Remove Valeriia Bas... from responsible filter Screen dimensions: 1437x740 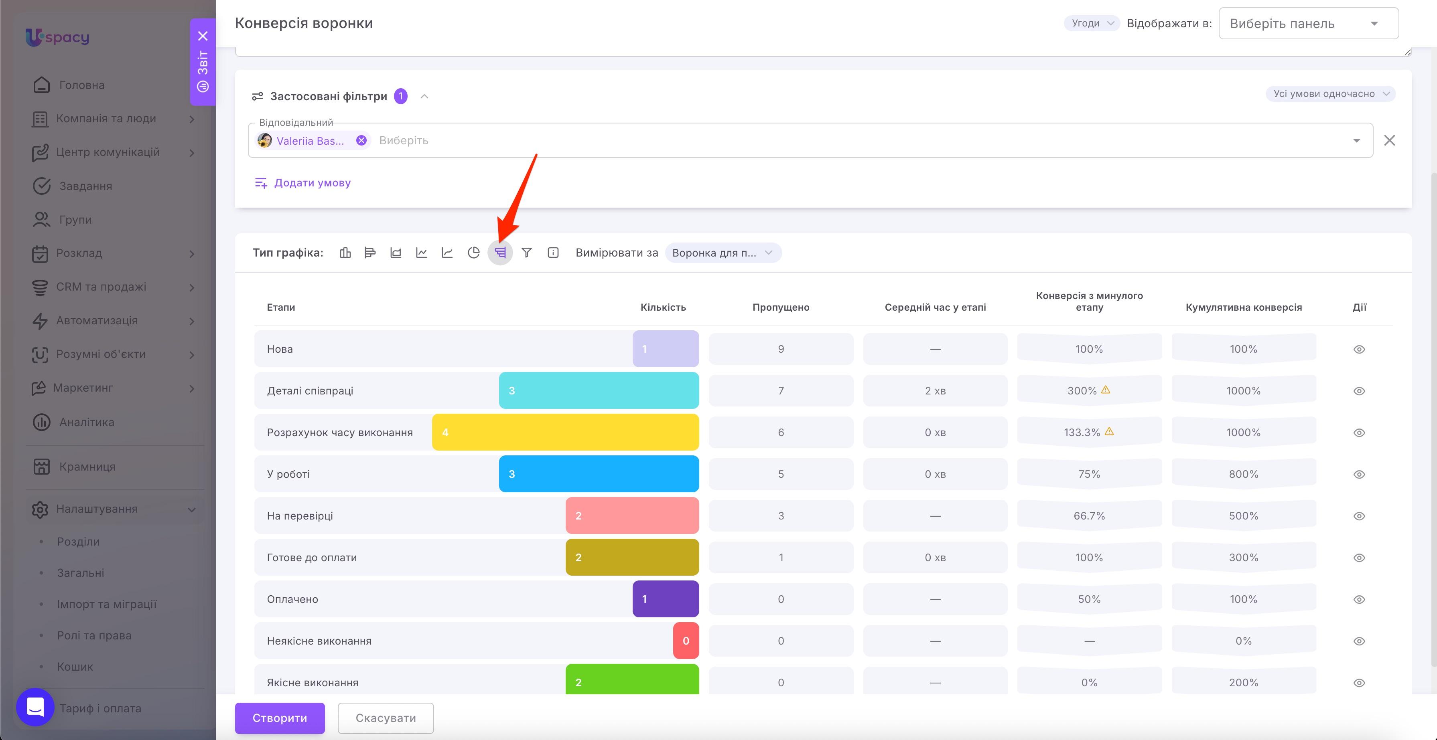coord(361,140)
